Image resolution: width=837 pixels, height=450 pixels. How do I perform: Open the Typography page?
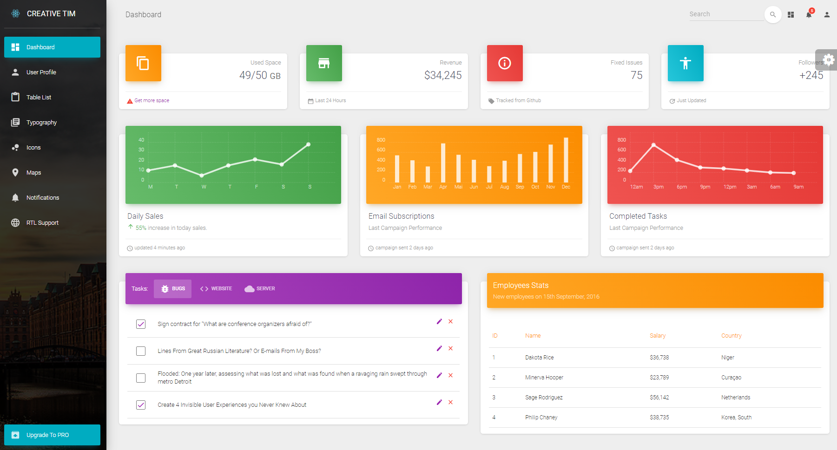(52, 122)
